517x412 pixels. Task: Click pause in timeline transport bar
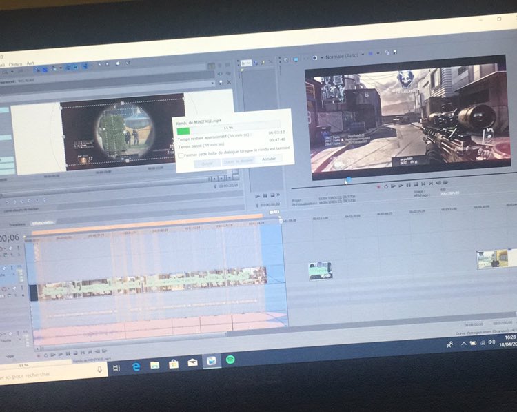(68, 353)
